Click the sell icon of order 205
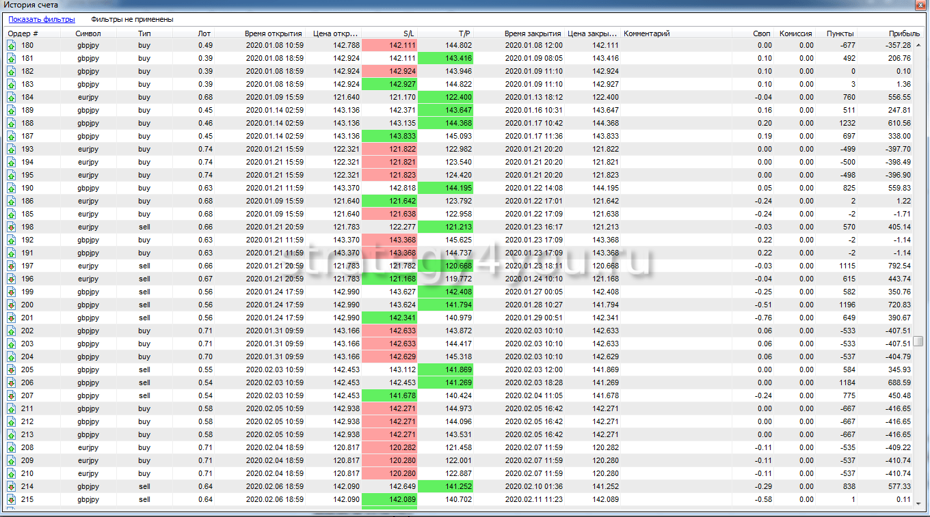This screenshot has height=517, width=930. [x=12, y=370]
